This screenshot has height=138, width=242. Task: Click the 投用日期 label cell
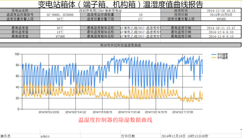pos(181,15)
